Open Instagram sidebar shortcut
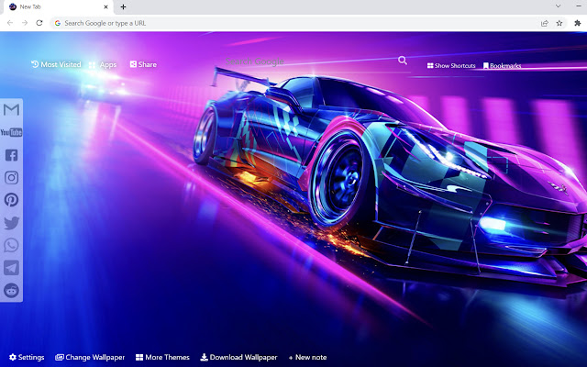 point(11,177)
